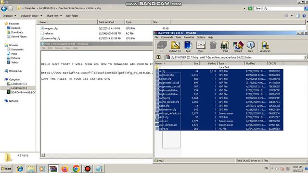The image size is (308, 173).
Task: Switch to WinRAR via taskbar icon
Action: click(x=53, y=169)
